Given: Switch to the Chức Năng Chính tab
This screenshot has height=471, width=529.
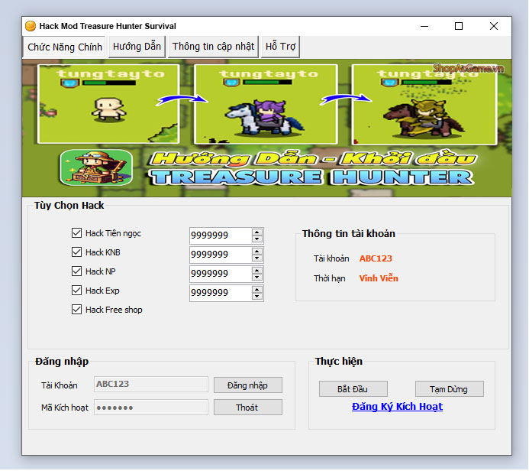Looking at the screenshot, I should (x=64, y=47).
